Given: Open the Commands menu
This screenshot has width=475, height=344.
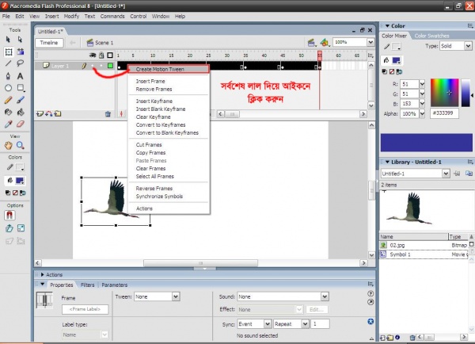Looking at the screenshot, I should (x=112, y=17).
